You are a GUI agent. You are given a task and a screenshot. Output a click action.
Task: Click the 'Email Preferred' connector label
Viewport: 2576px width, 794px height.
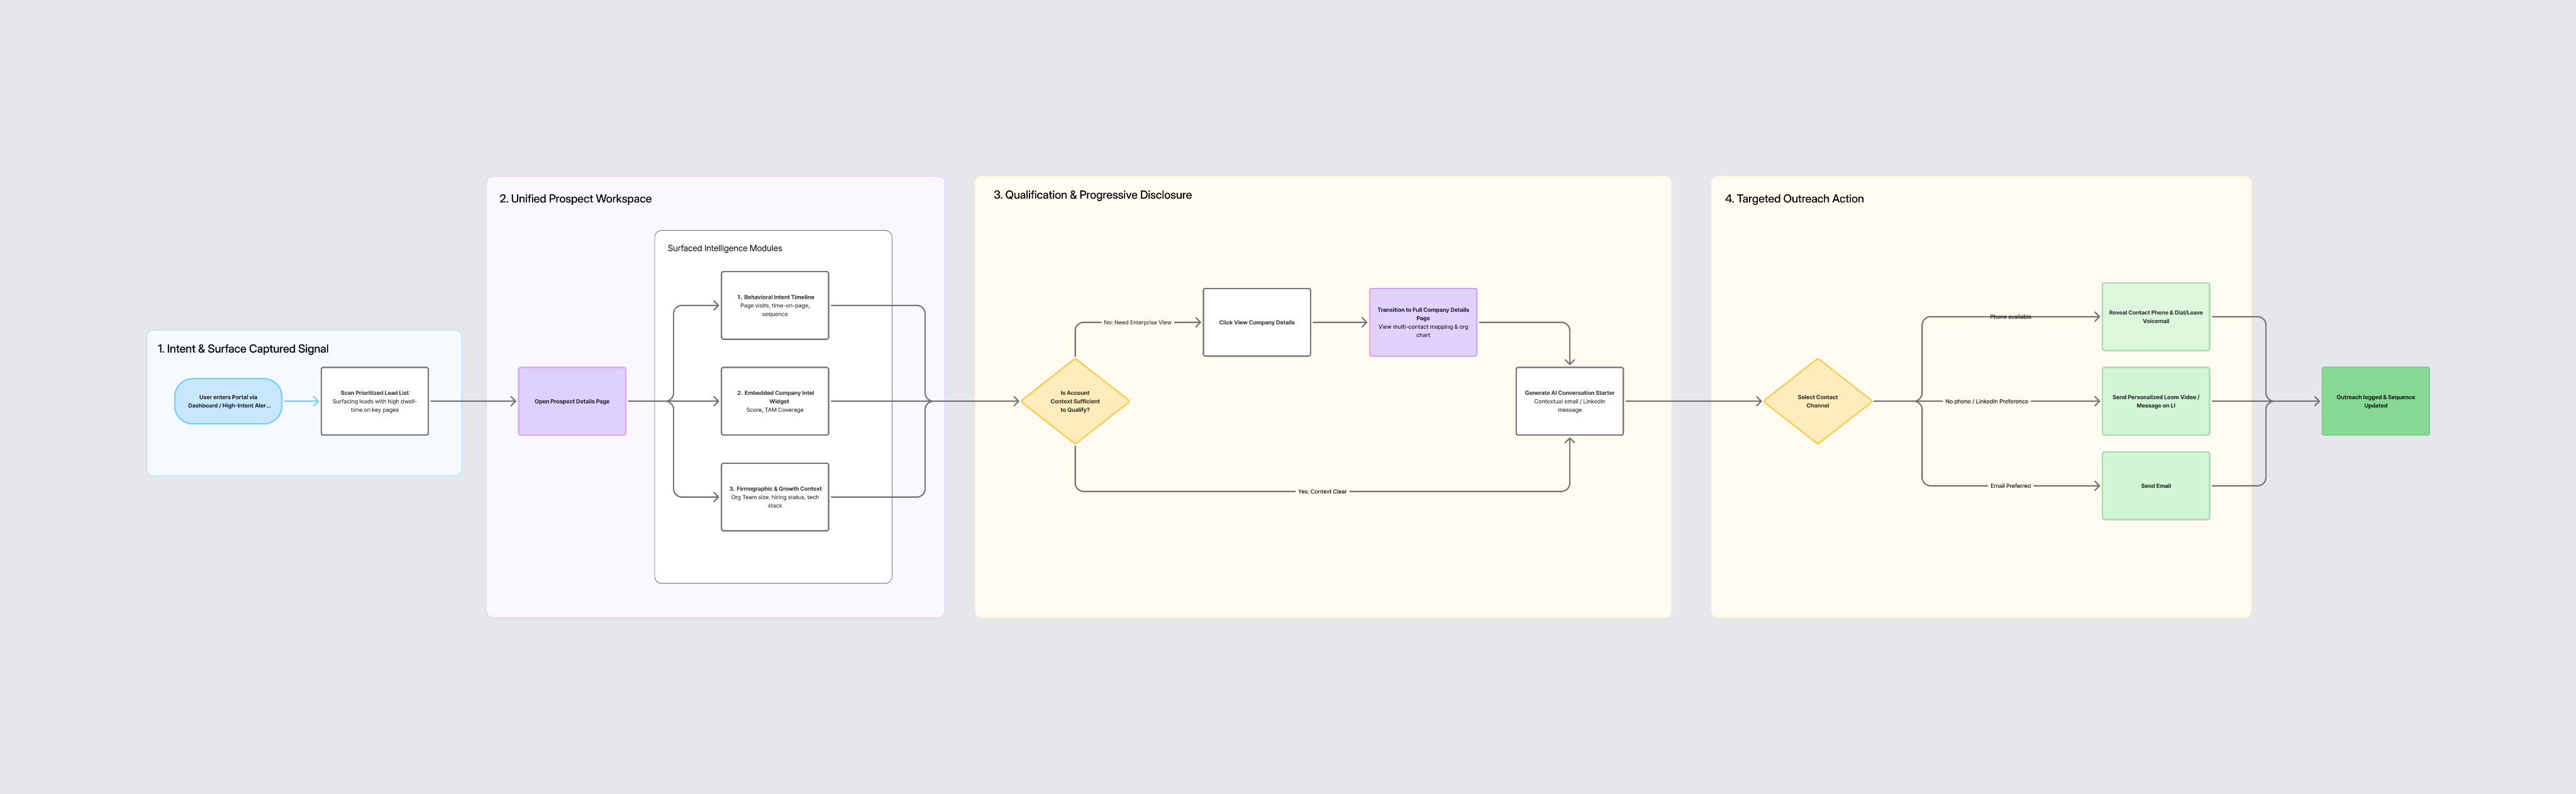(x=2010, y=486)
